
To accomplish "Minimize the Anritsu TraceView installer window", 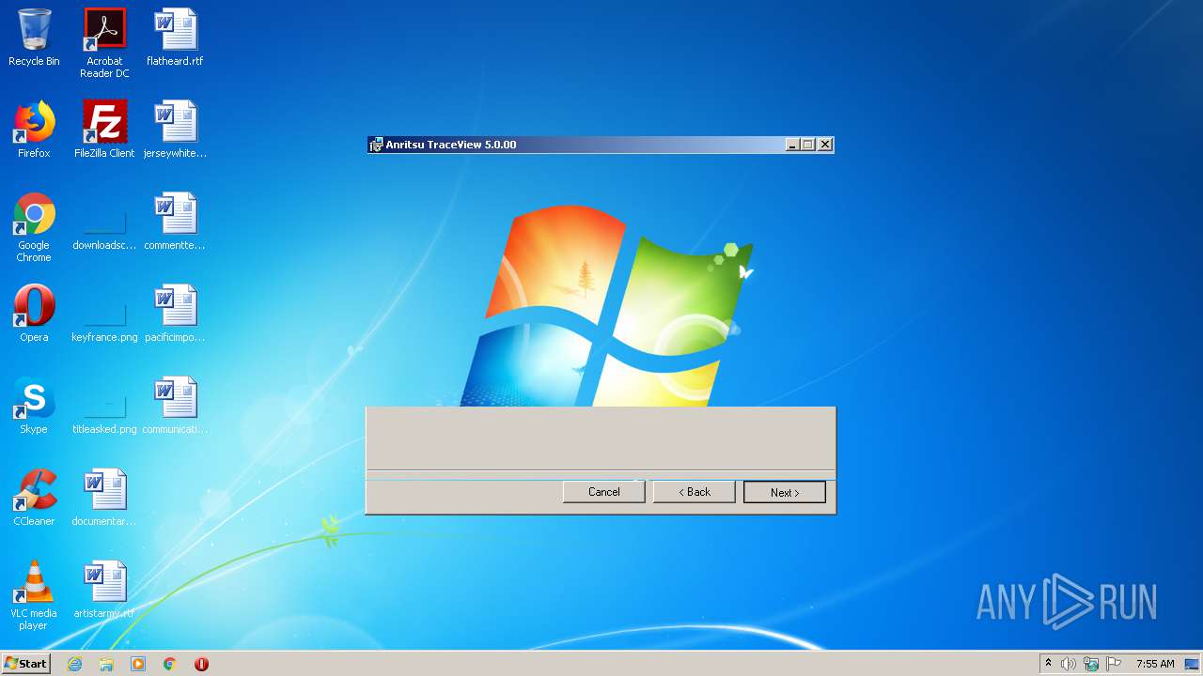I will [793, 145].
